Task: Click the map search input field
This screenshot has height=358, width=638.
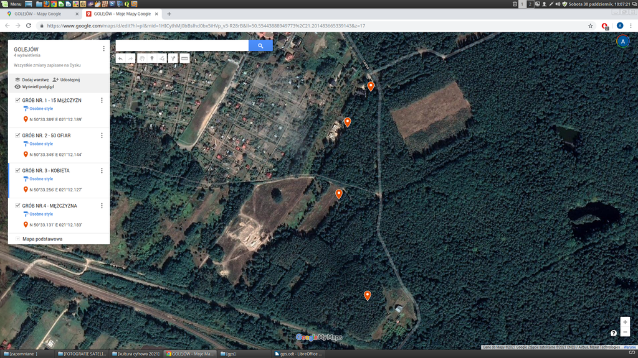Action: tap(182, 45)
